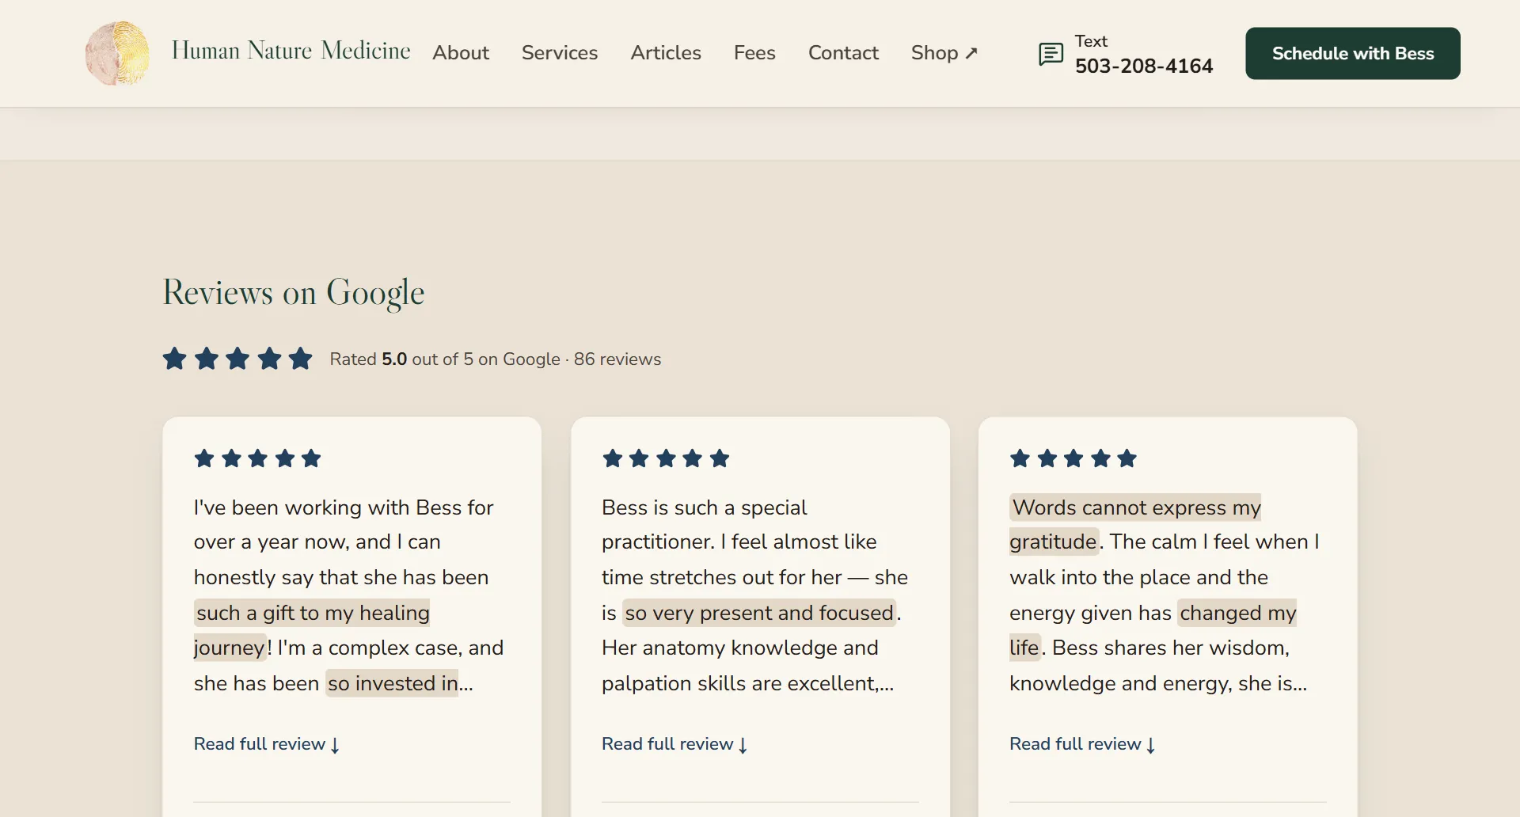Click the stars on the "Words cannot express" review
Viewport: 1520px width, 817px height.
1073,458
